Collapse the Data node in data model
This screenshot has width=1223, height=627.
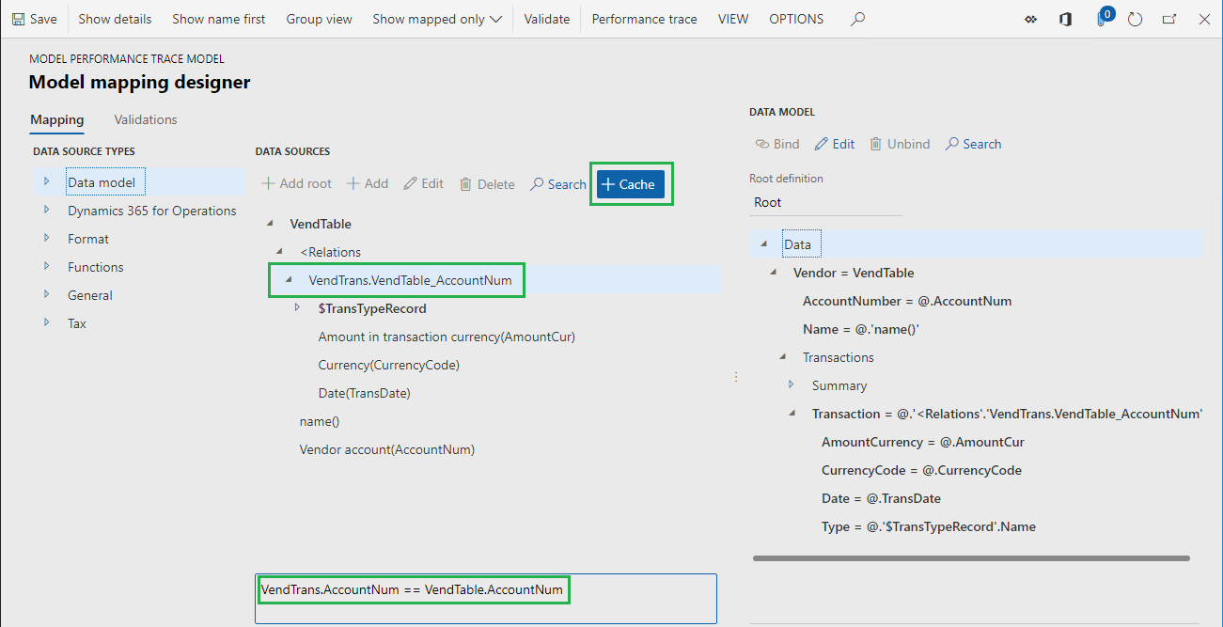point(763,243)
